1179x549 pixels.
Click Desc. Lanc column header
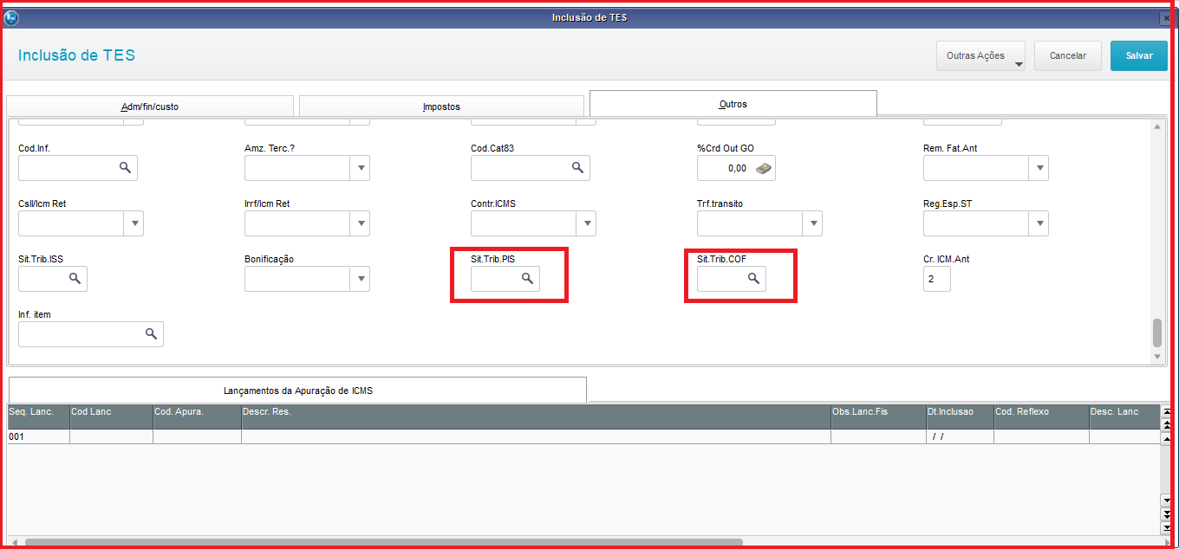click(1124, 417)
